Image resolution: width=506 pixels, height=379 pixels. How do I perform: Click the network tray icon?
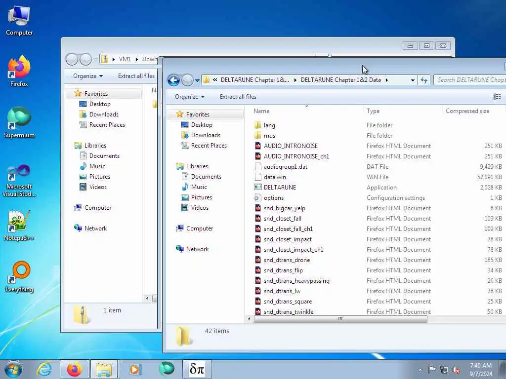[444, 370]
